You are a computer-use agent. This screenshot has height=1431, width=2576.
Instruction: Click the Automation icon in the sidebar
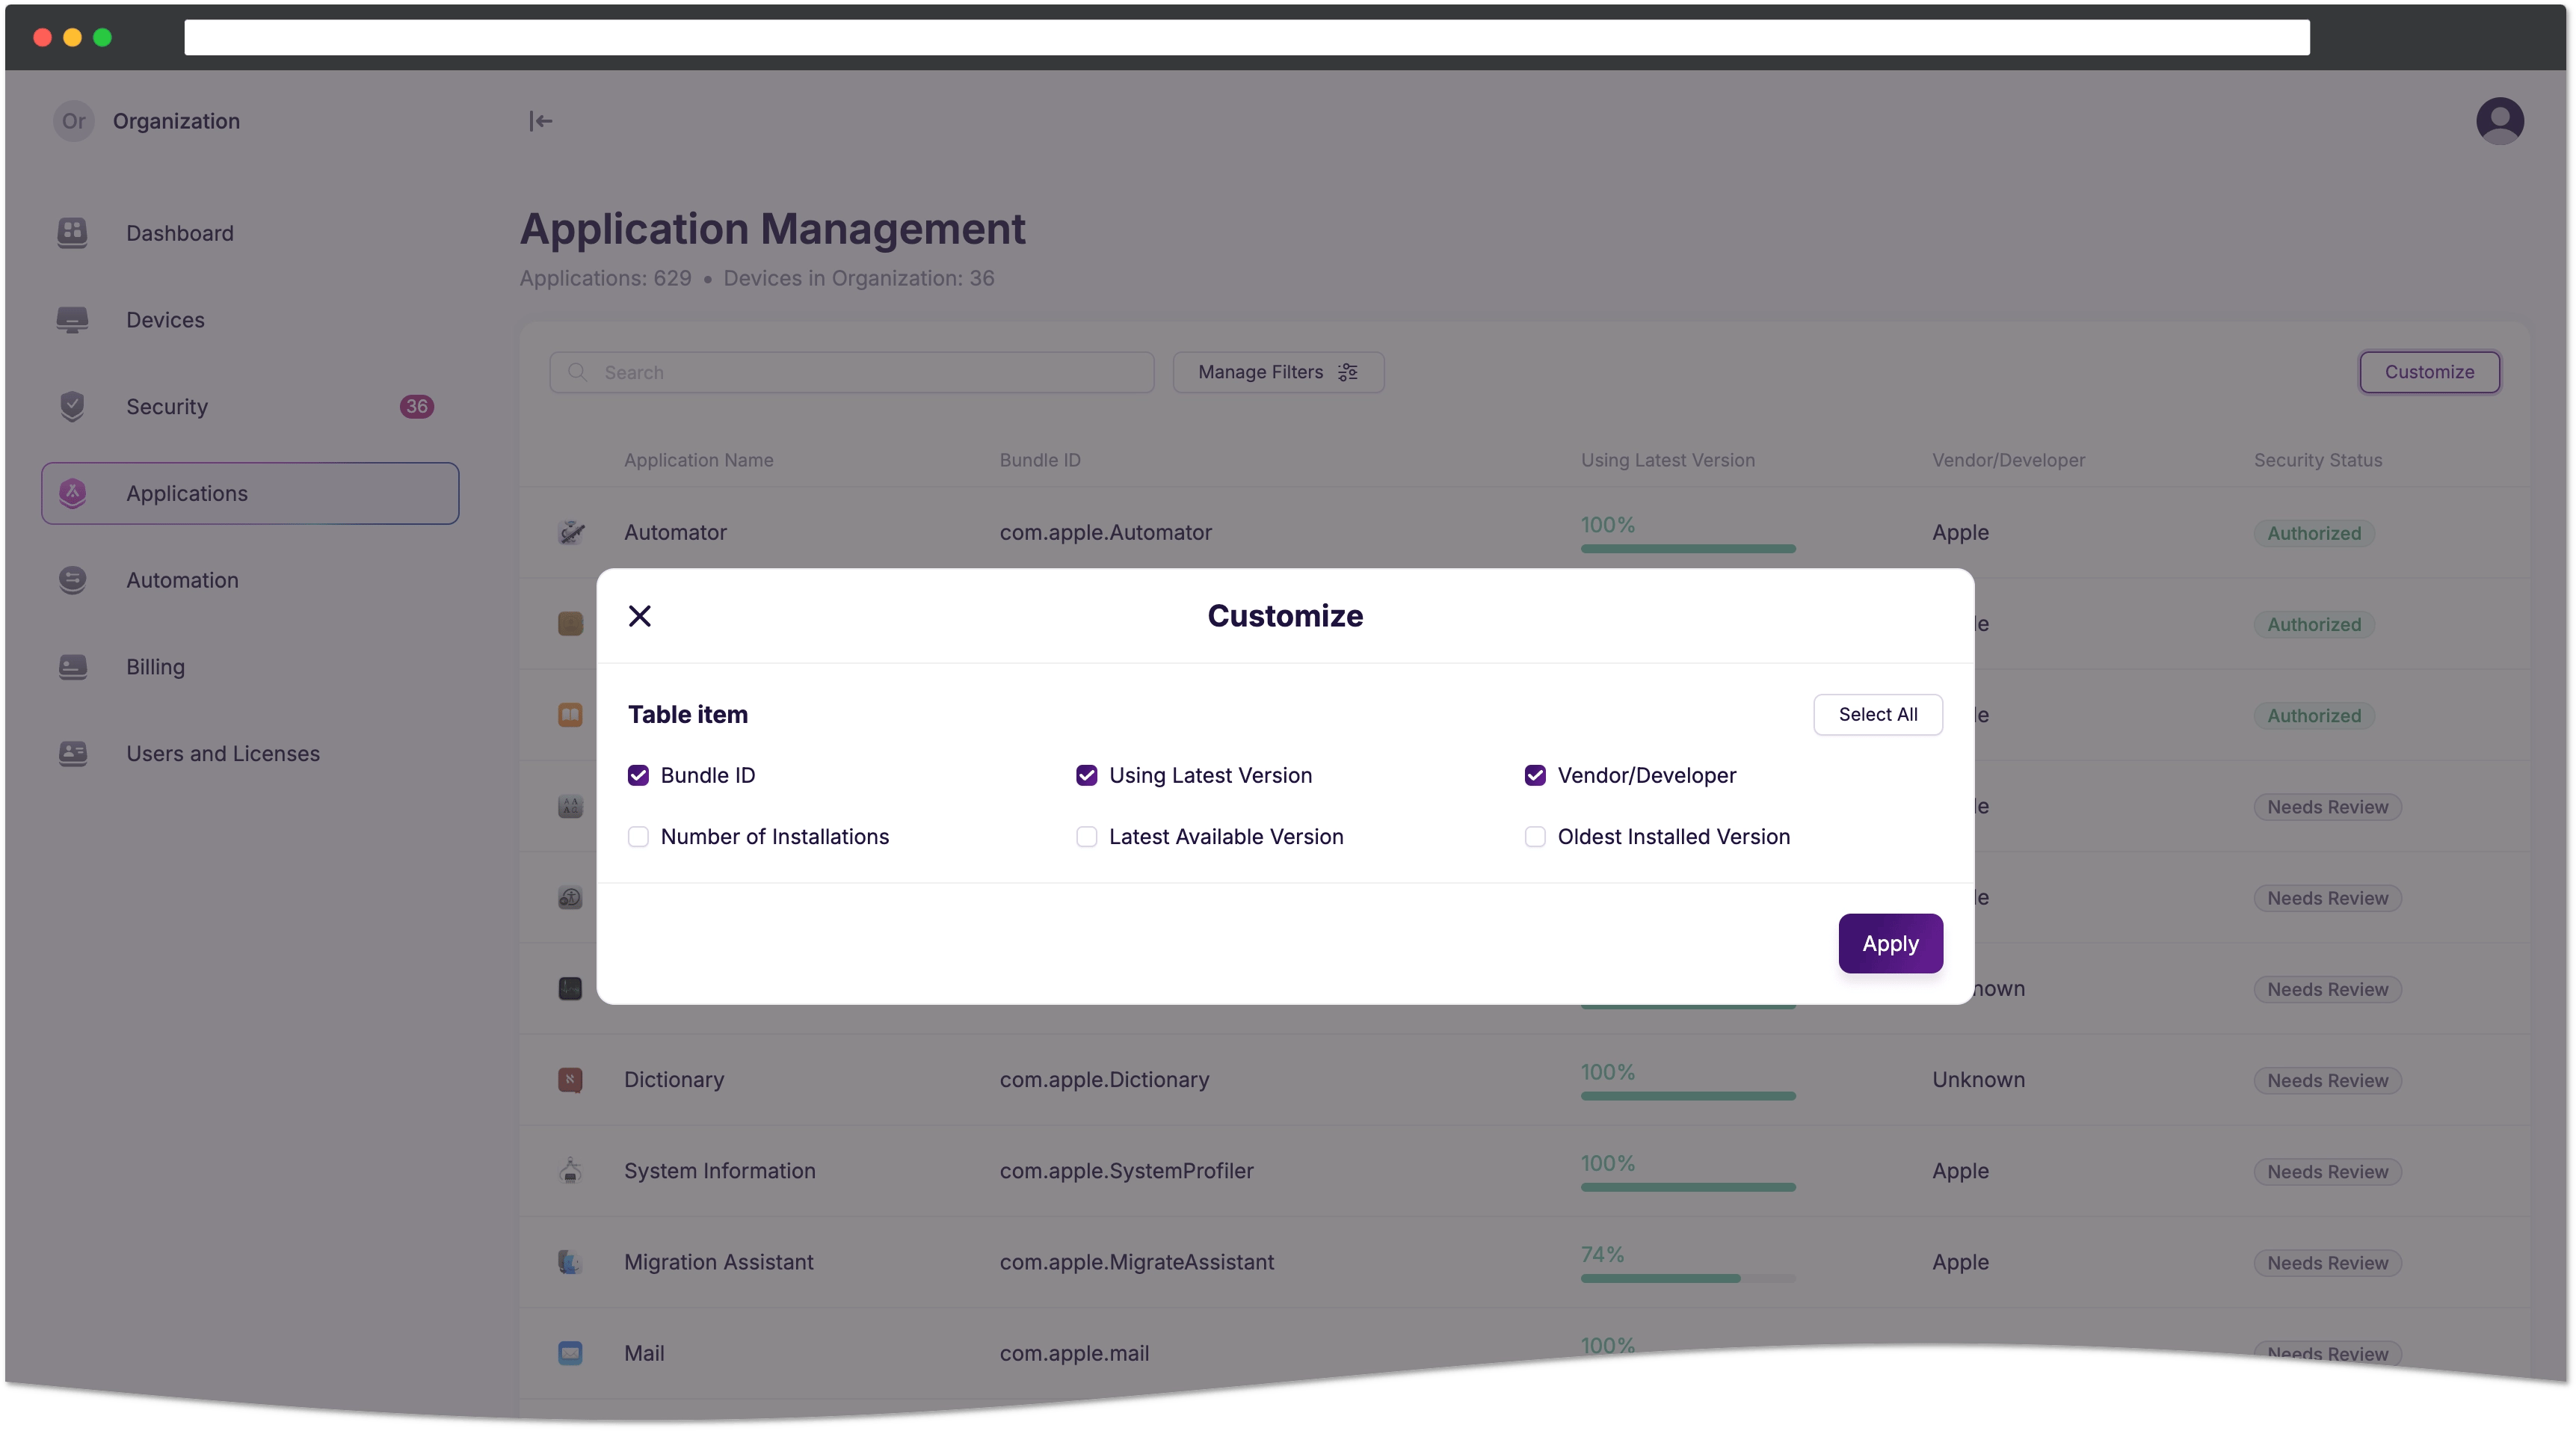tap(72, 580)
